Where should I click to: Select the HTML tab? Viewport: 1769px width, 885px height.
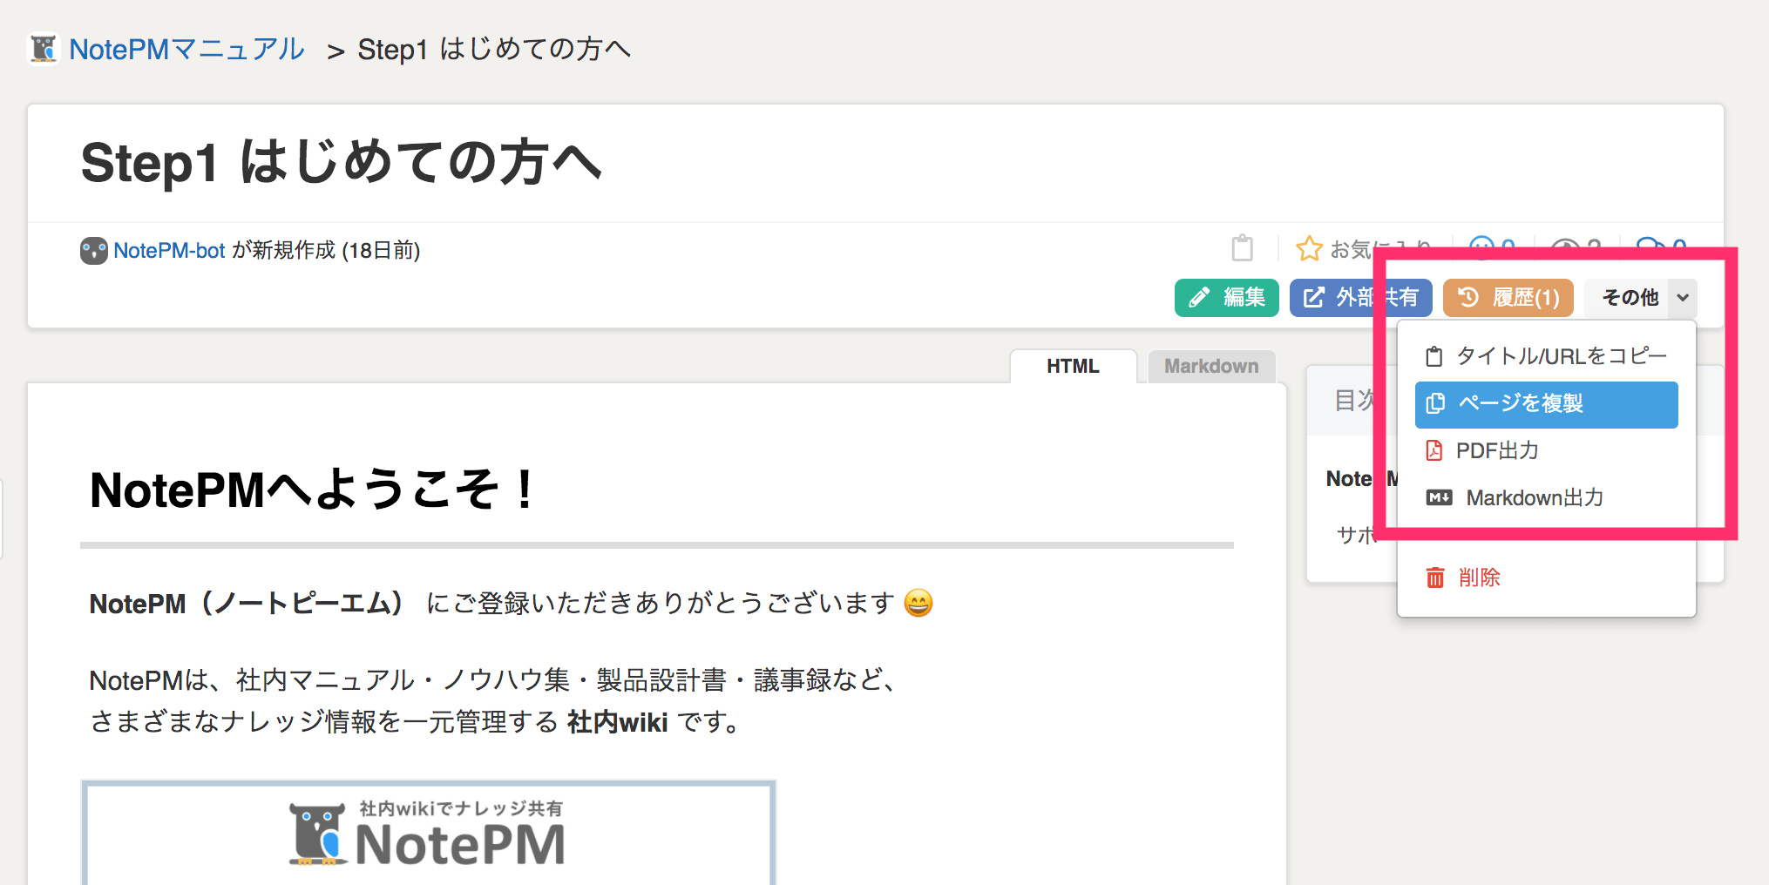click(1073, 366)
